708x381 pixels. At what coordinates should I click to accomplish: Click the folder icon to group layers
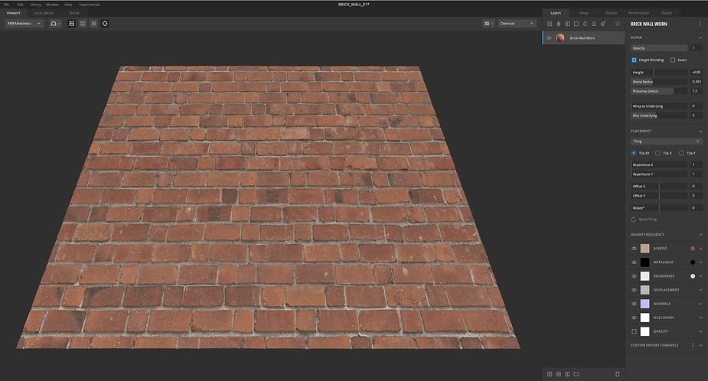coord(576,374)
